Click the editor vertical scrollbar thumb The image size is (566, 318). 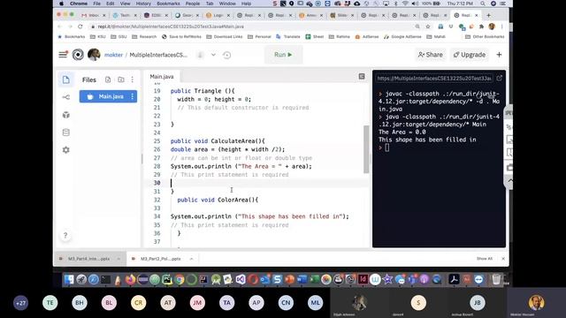366,149
